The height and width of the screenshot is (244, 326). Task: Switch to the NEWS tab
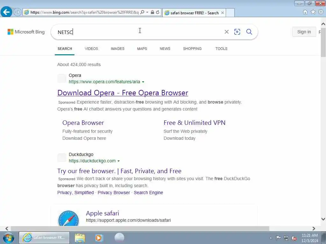click(x=165, y=49)
